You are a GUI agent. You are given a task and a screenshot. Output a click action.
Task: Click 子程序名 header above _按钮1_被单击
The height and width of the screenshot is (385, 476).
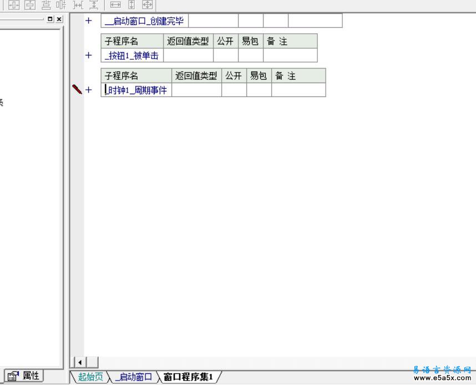[x=132, y=41]
